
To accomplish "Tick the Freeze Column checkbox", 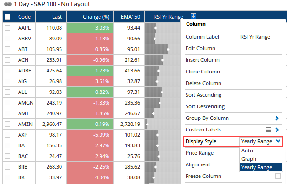I will click(x=278, y=176).
